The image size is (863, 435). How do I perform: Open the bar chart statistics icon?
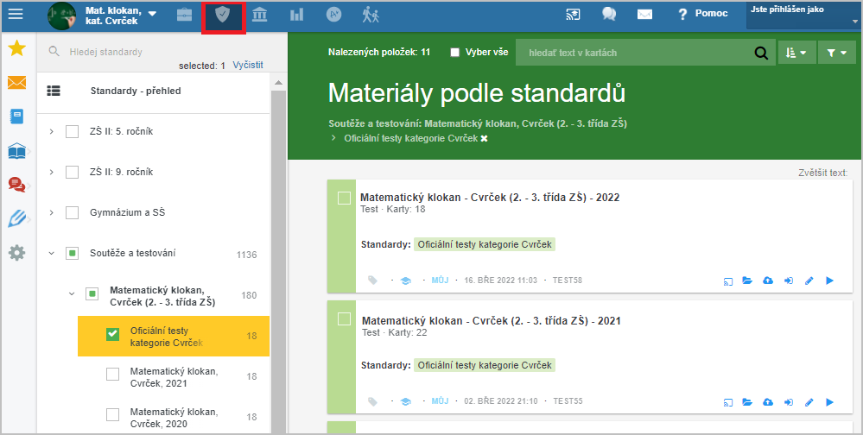[x=296, y=15]
